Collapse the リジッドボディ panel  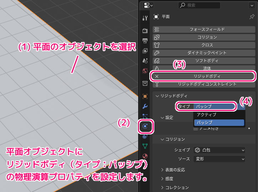[157, 96]
